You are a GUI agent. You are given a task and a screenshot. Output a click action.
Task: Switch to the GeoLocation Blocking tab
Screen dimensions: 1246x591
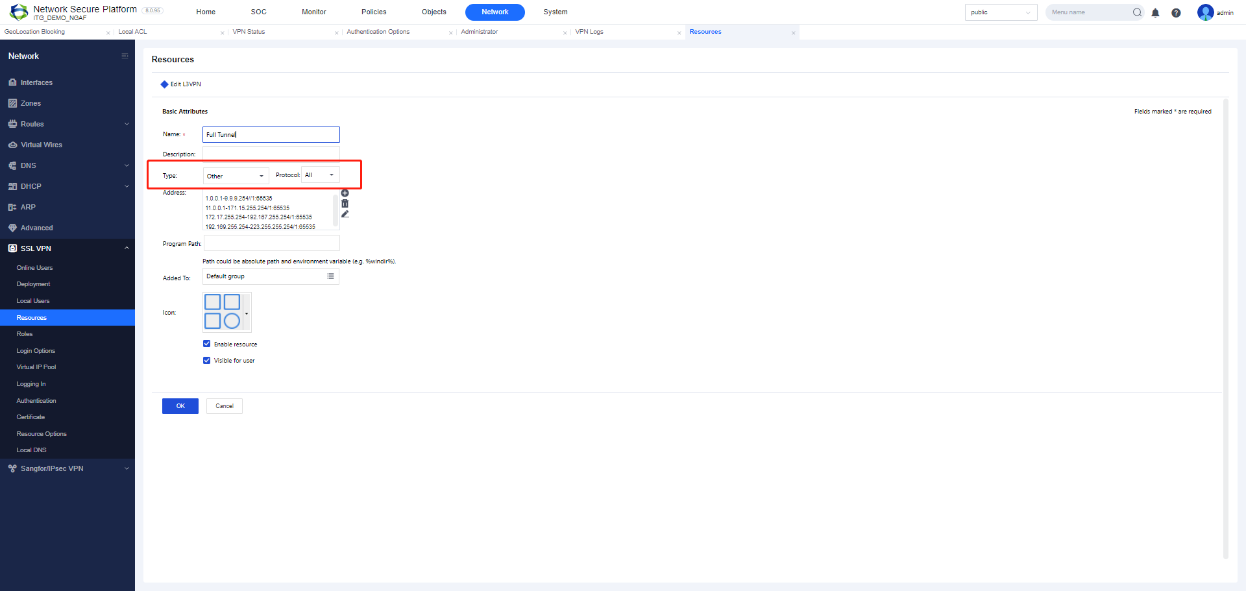[35, 32]
